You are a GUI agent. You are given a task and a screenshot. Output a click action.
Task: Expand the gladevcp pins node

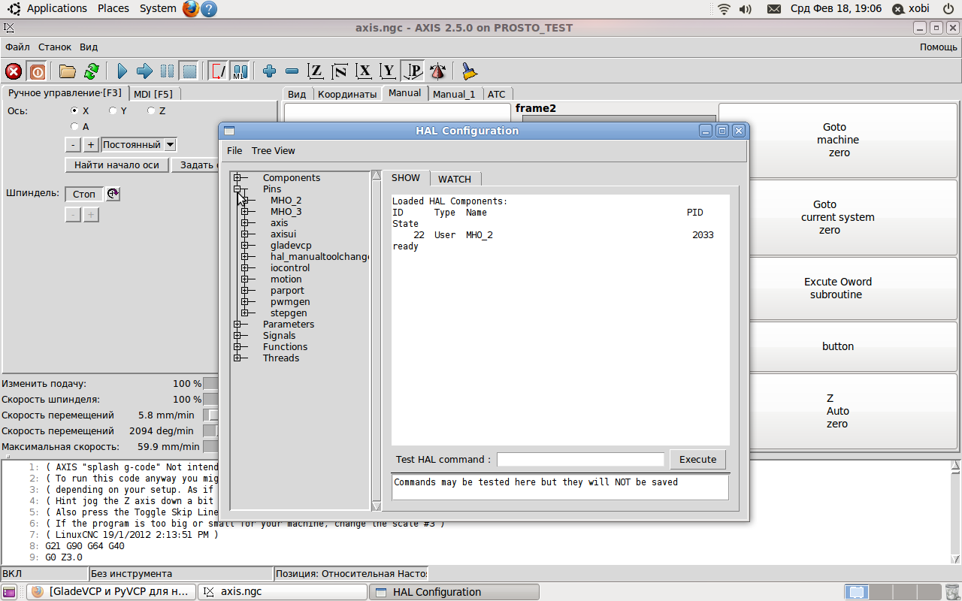click(245, 246)
